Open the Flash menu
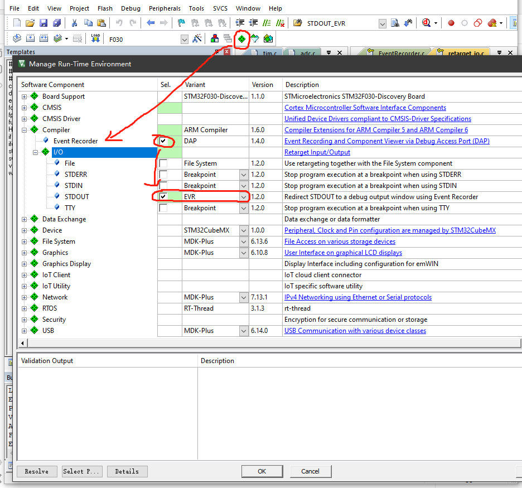Screen dimensions: 522x488 tap(105, 8)
